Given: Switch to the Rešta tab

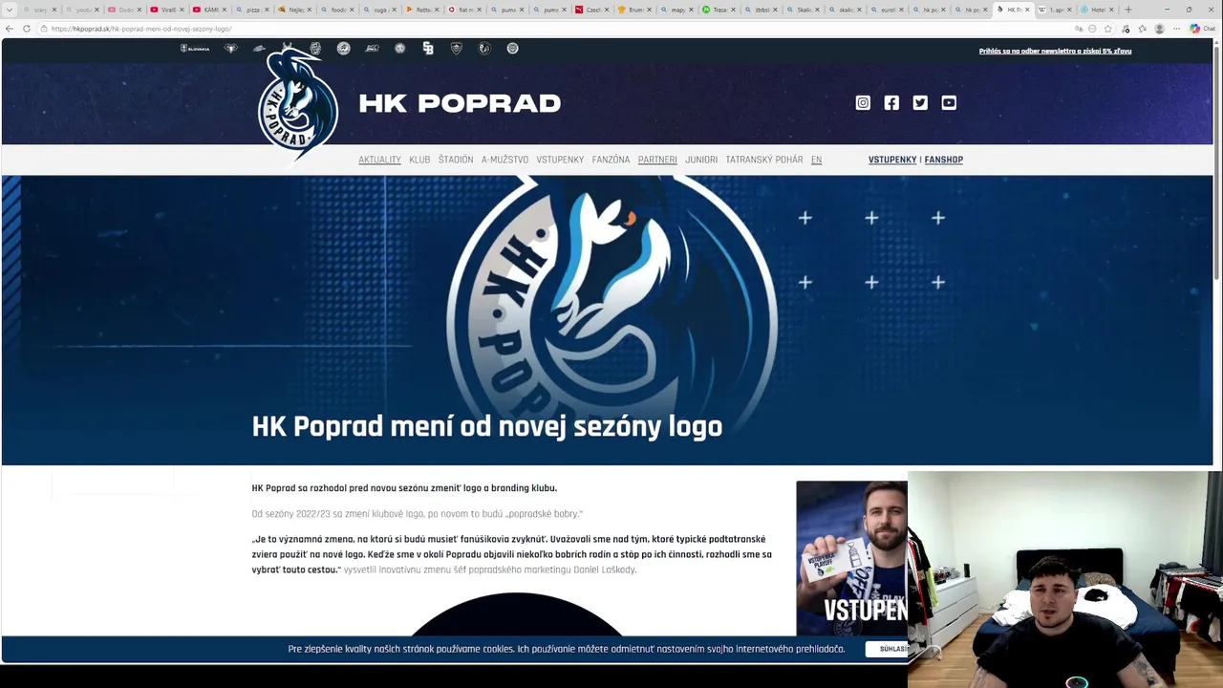Looking at the screenshot, I should 422,10.
